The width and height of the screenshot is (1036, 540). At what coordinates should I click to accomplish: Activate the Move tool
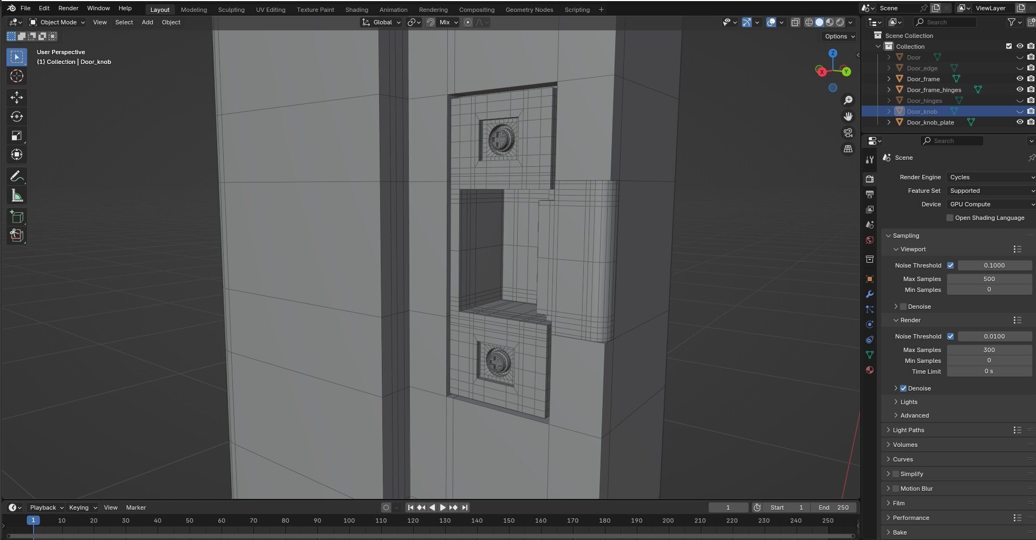click(x=17, y=97)
